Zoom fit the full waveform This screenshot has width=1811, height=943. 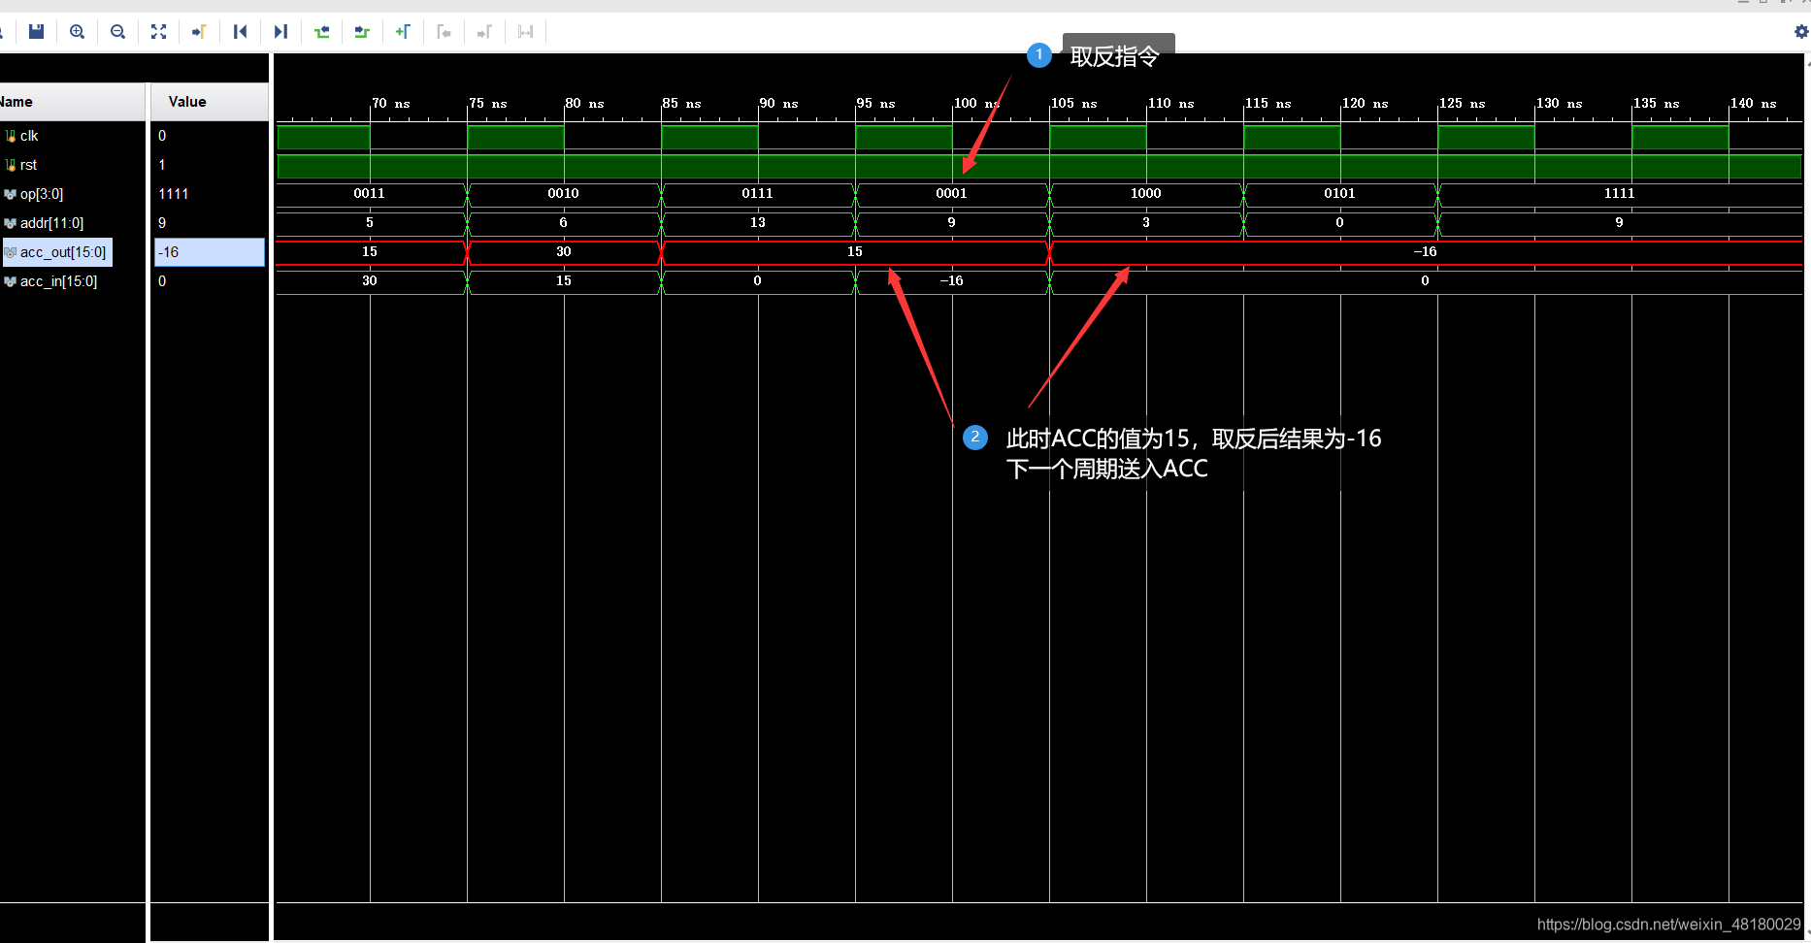click(x=158, y=32)
